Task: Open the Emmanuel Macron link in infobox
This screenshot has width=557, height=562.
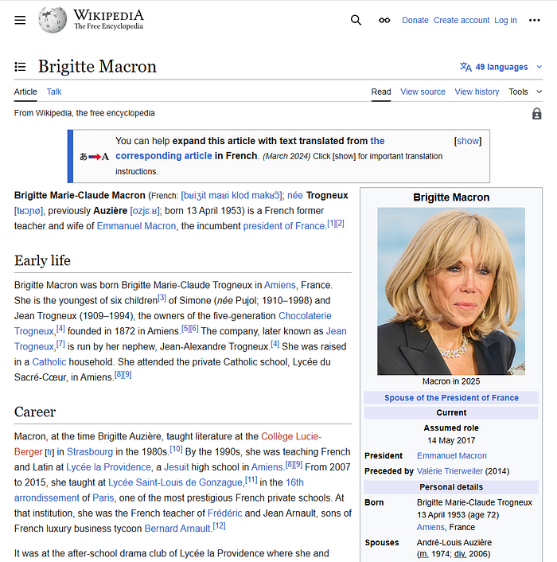Action: 451,455
